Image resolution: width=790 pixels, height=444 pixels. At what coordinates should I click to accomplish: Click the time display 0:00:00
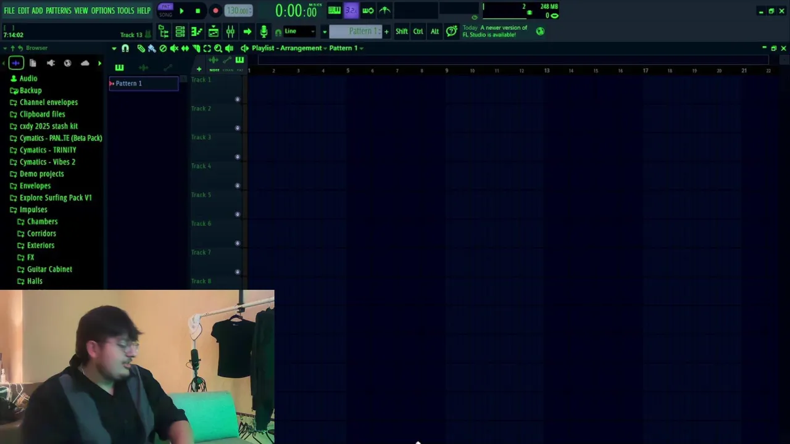[296, 10]
